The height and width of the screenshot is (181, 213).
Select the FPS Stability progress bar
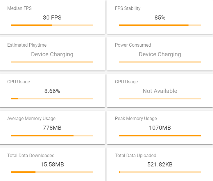[160, 25]
